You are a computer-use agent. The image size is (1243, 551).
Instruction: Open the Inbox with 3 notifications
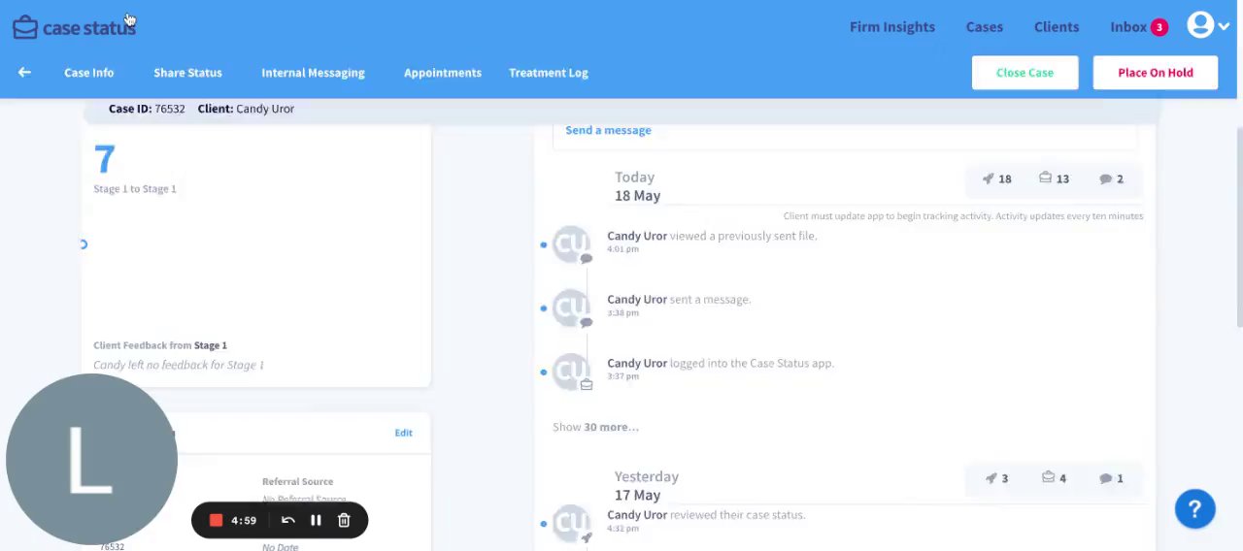point(1138,27)
